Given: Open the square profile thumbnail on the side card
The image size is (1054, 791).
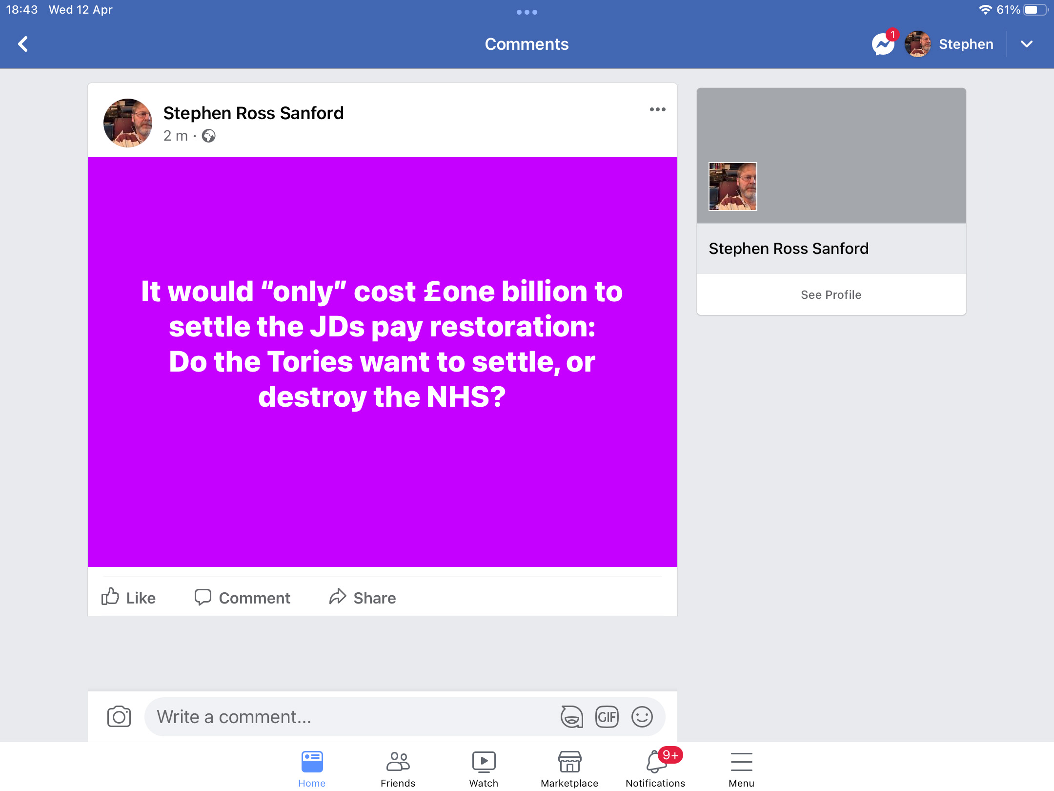Looking at the screenshot, I should tap(733, 187).
